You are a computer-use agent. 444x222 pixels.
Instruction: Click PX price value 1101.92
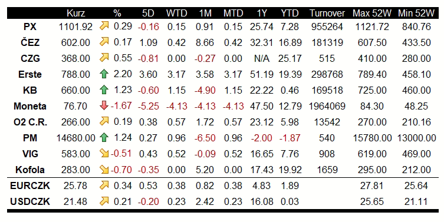pos(75,26)
